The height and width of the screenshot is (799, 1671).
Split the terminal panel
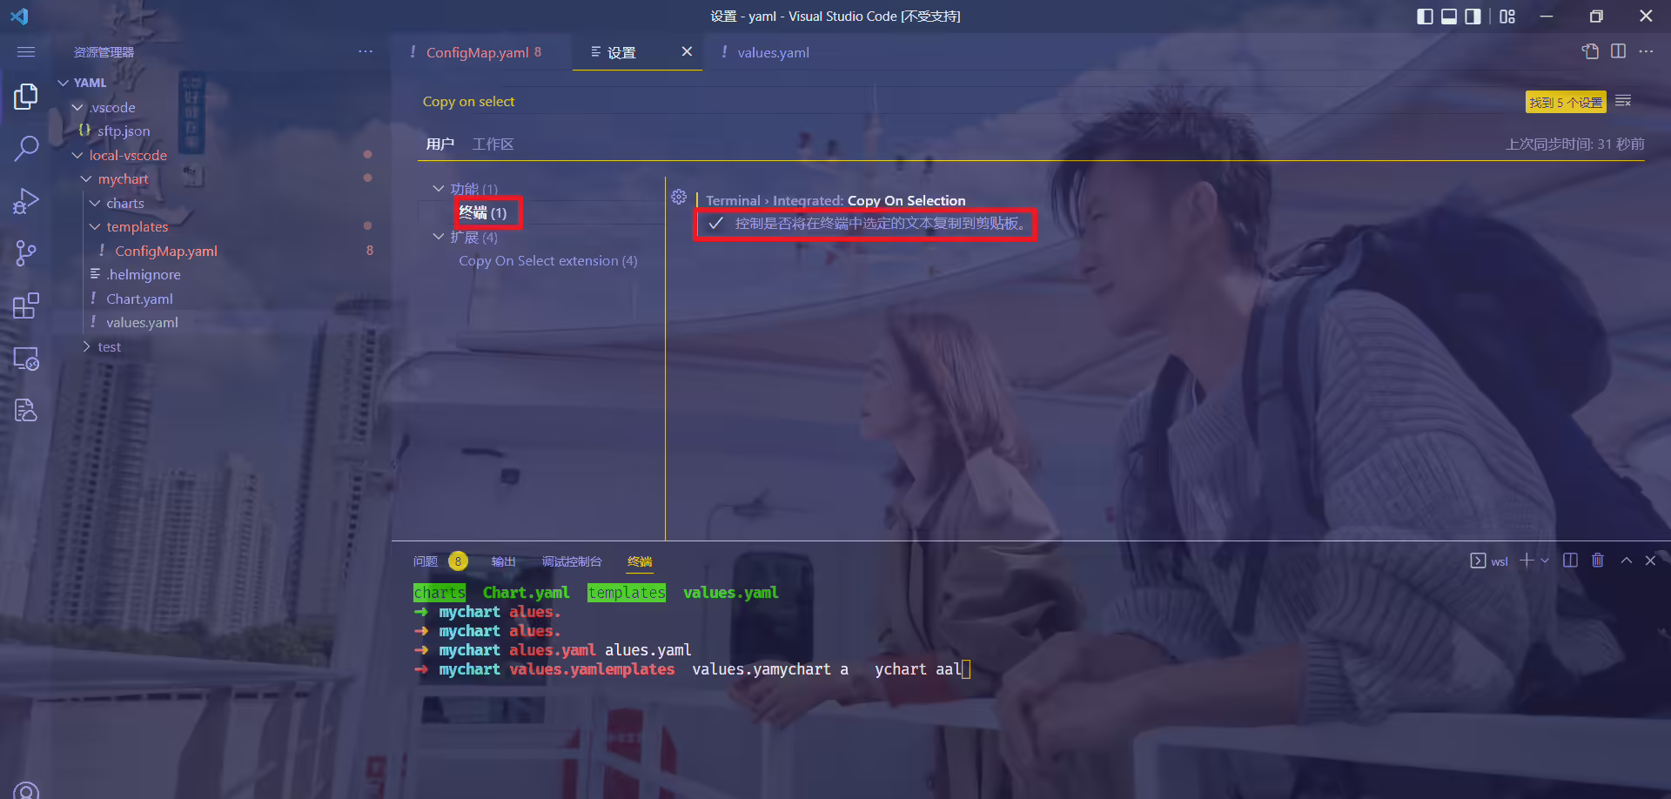click(x=1570, y=561)
